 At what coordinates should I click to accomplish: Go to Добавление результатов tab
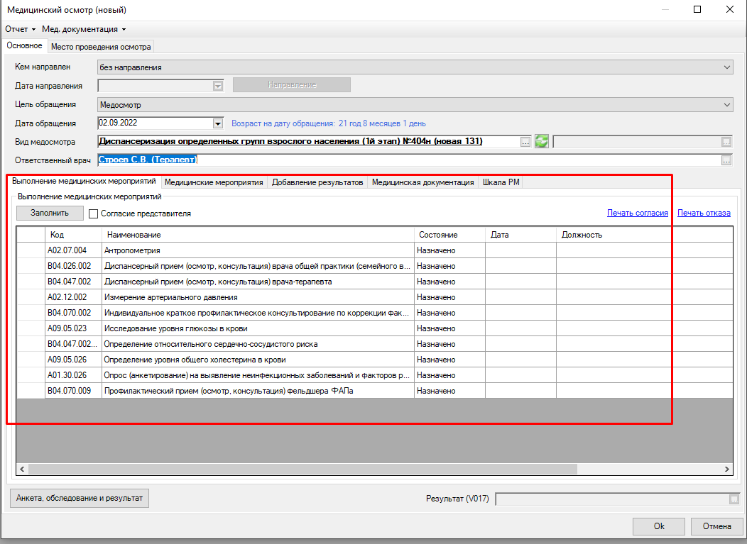tap(317, 182)
